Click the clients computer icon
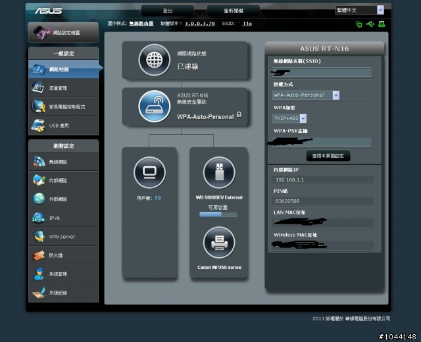Screen dimensions: 421x342 [x=149, y=172]
